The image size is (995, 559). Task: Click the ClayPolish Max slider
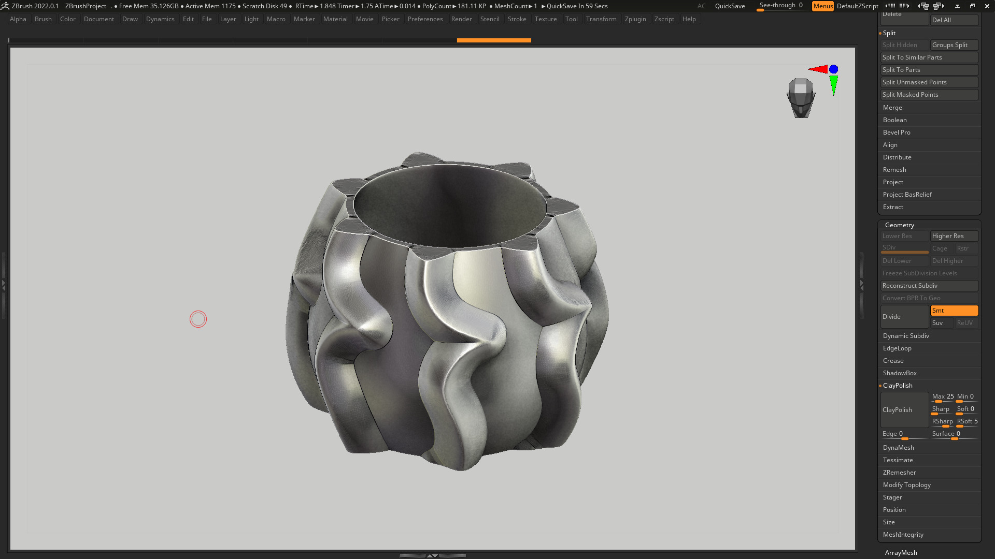tap(943, 398)
